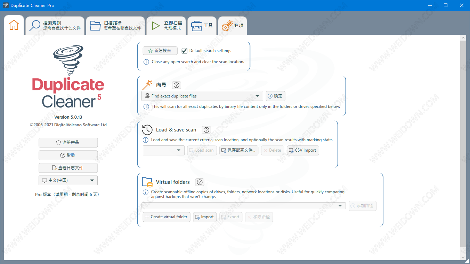Click the Duplicate Cleaner tornado logo
Image resolution: width=470 pixels, height=264 pixels.
coord(68,60)
